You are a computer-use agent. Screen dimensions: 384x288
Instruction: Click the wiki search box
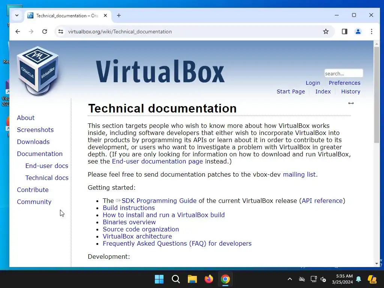point(343,73)
